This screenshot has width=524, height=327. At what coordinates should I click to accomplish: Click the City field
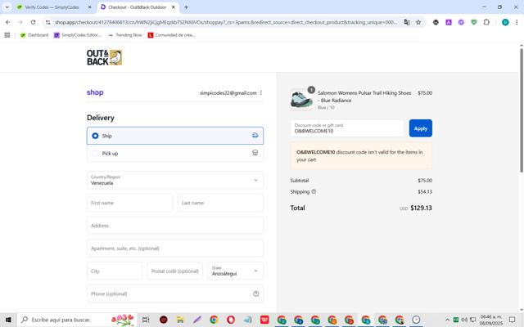(115, 271)
